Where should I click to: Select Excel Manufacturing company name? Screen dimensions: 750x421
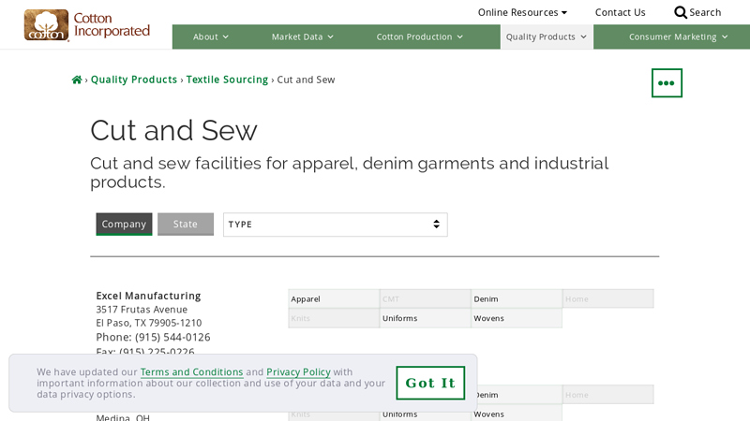click(148, 296)
